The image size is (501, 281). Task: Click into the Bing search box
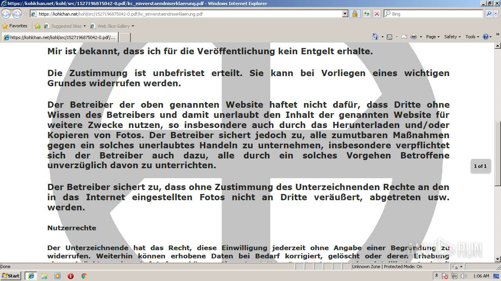click(434, 14)
